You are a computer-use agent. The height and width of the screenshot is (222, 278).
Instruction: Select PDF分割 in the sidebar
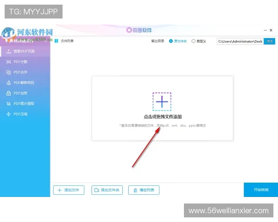click(x=20, y=62)
